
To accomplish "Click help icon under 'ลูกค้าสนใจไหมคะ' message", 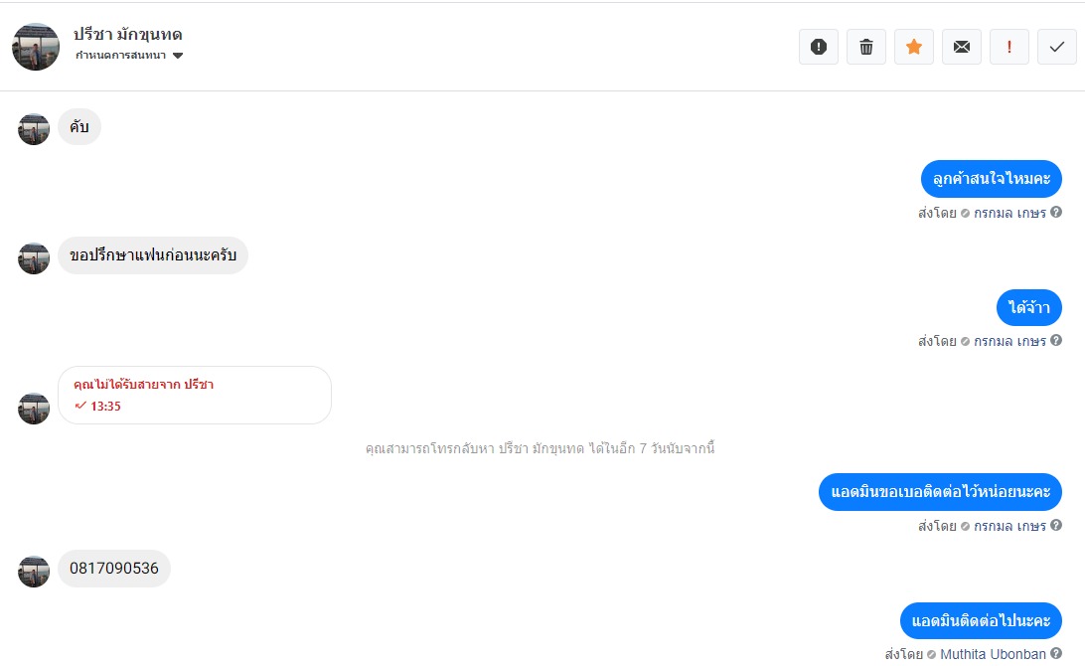I will point(1056,213).
